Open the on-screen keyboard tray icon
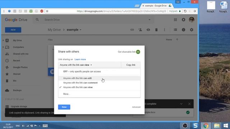 [x=45, y=126]
